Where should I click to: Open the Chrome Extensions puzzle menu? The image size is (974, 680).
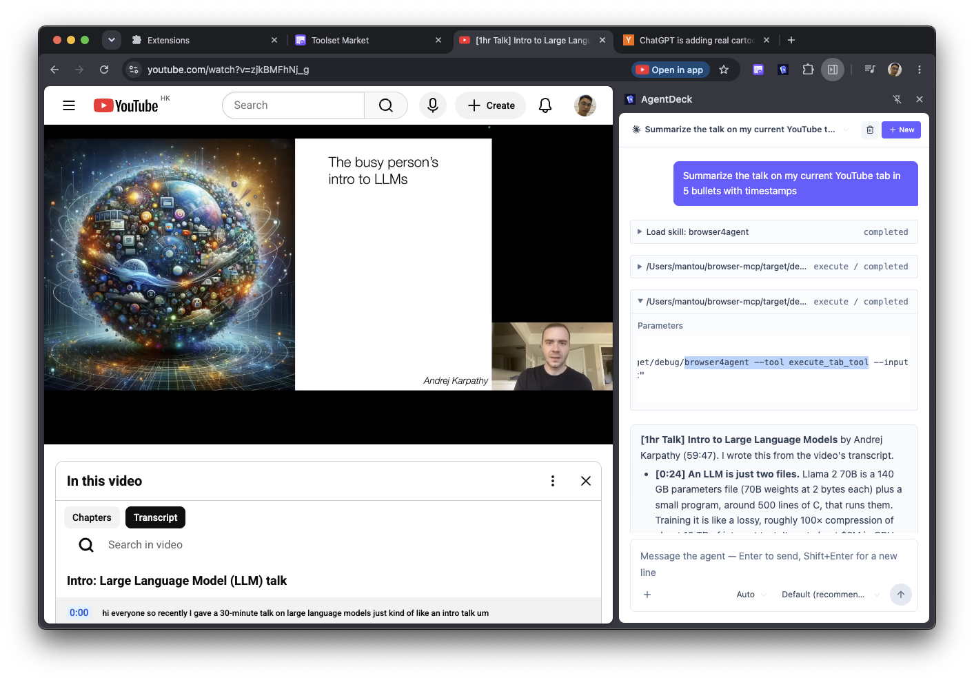pyautogui.click(x=808, y=70)
